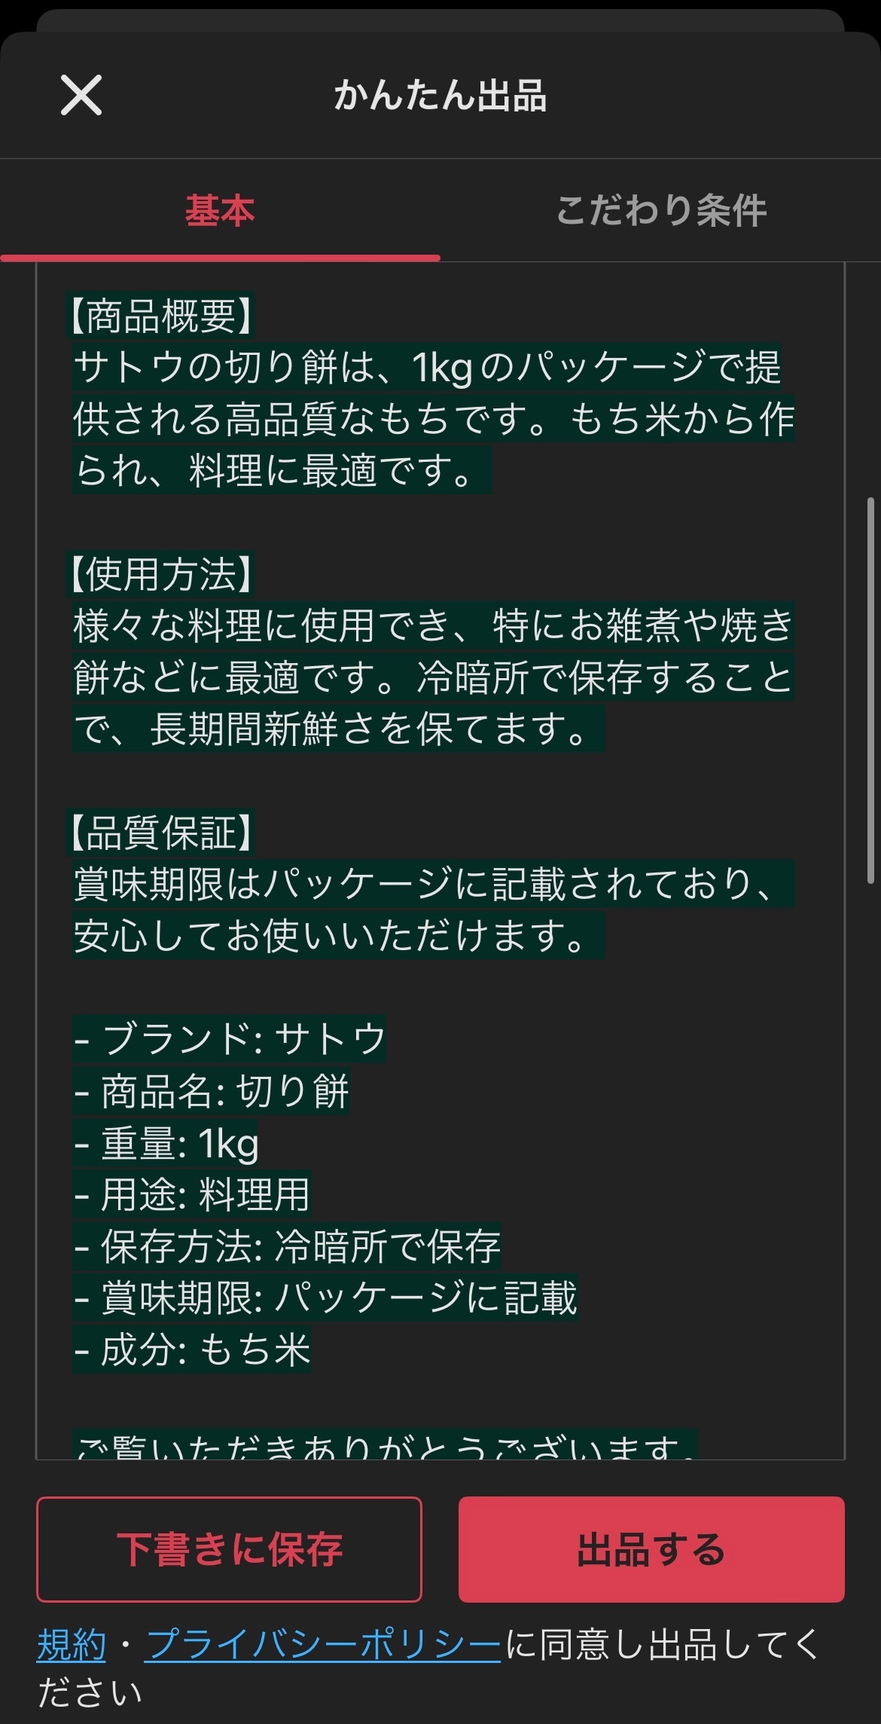Place cursor on the 【品質保証】 heading
Image resolution: width=881 pixels, height=1724 pixels.
coord(161,833)
